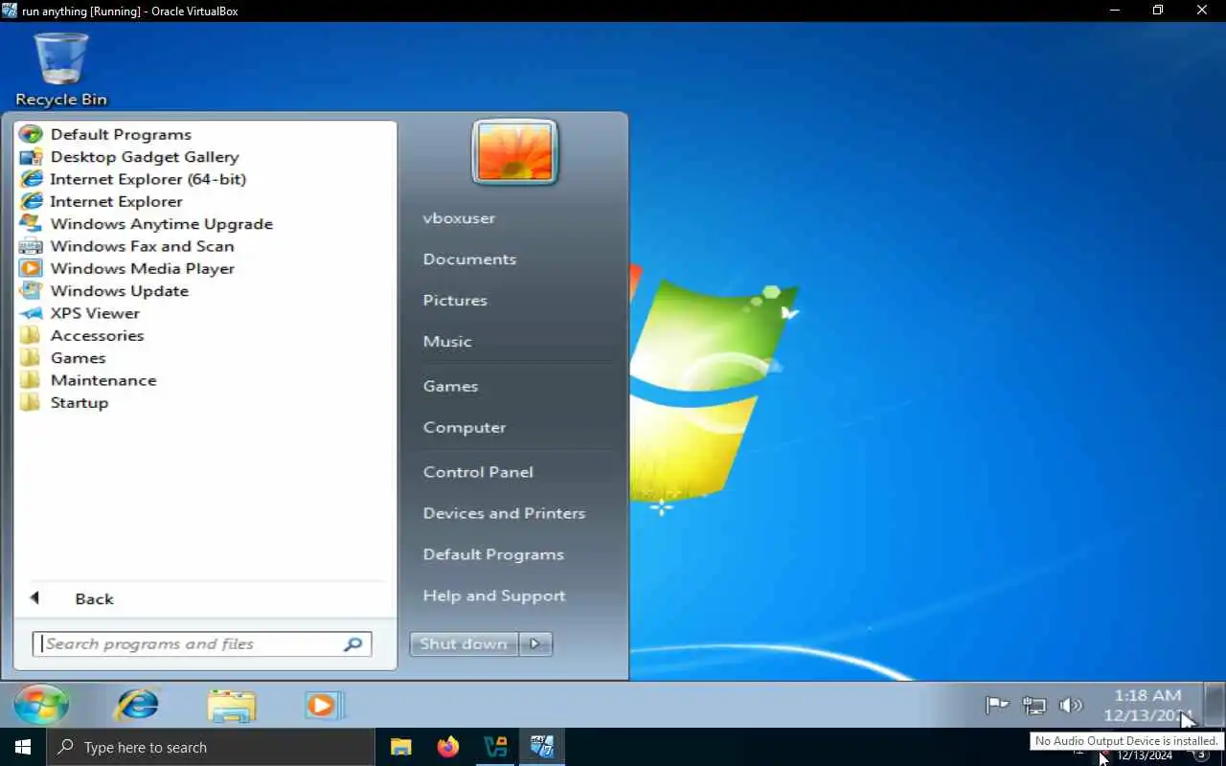This screenshot has height=766, width=1226.
Task: Click the Windows 7 Start orb
Action: tap(41, 705)
